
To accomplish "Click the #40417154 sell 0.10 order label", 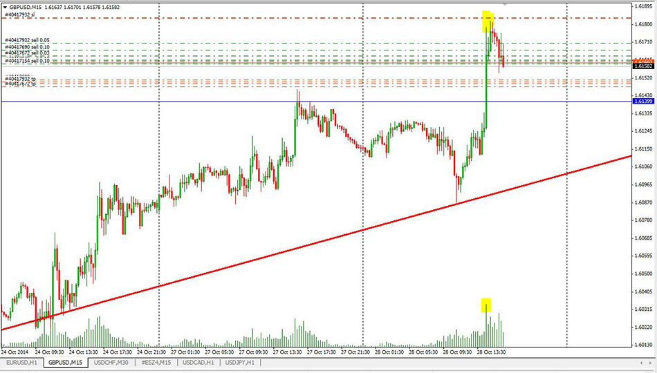I will [28, 61].
